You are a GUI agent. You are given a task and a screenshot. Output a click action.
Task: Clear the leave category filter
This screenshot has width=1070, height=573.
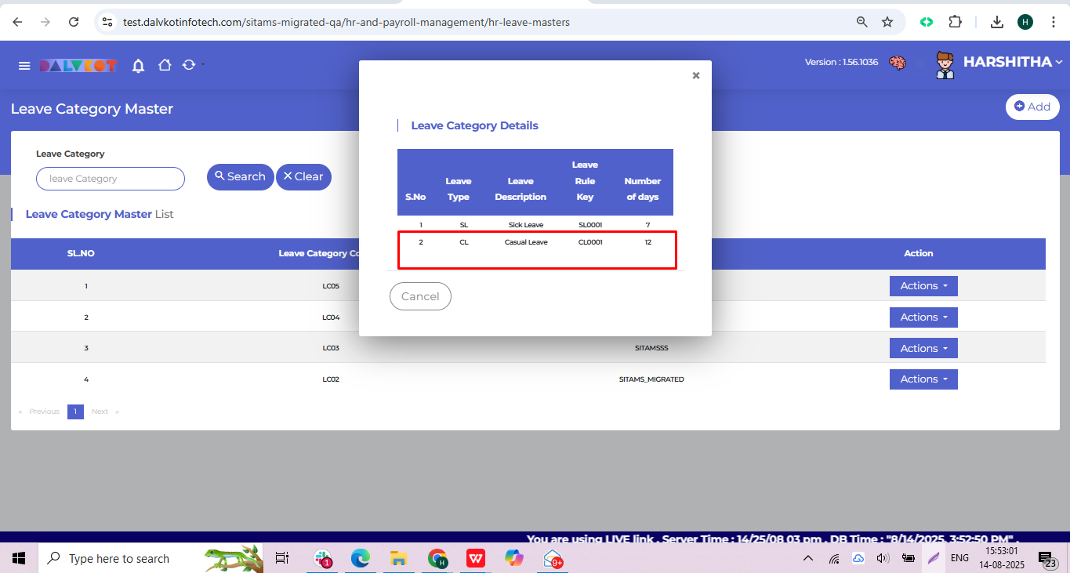(303, 177)
